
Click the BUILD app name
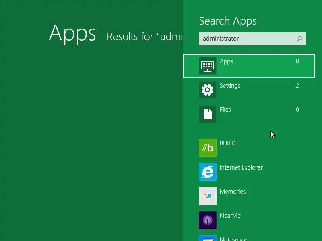[227, 143]
